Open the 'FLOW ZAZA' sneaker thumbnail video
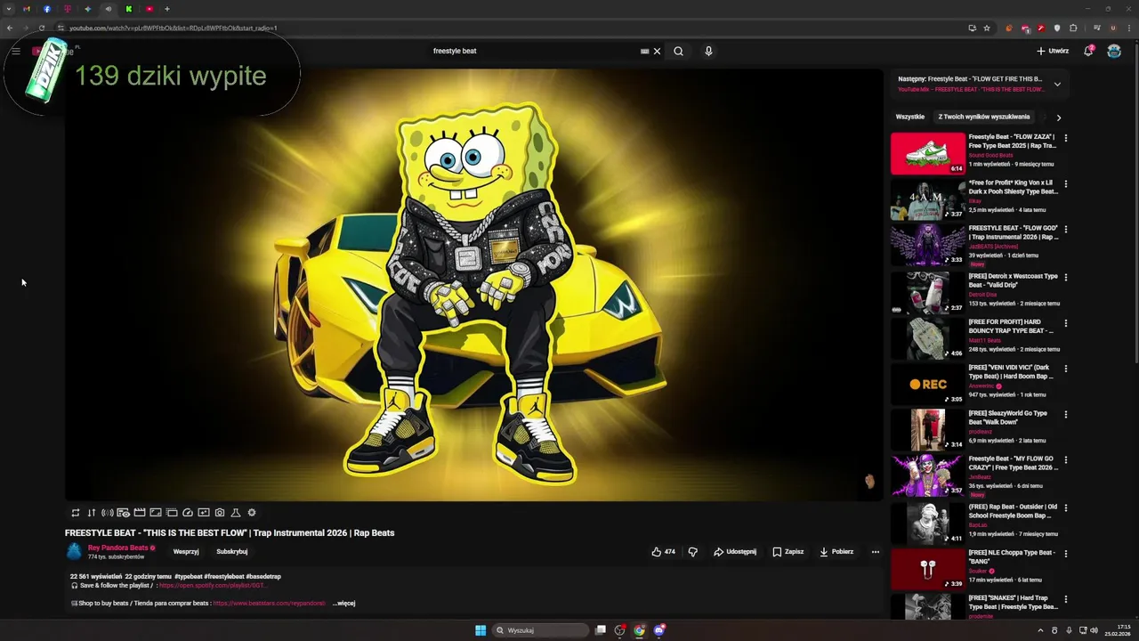 coord(928,153)
